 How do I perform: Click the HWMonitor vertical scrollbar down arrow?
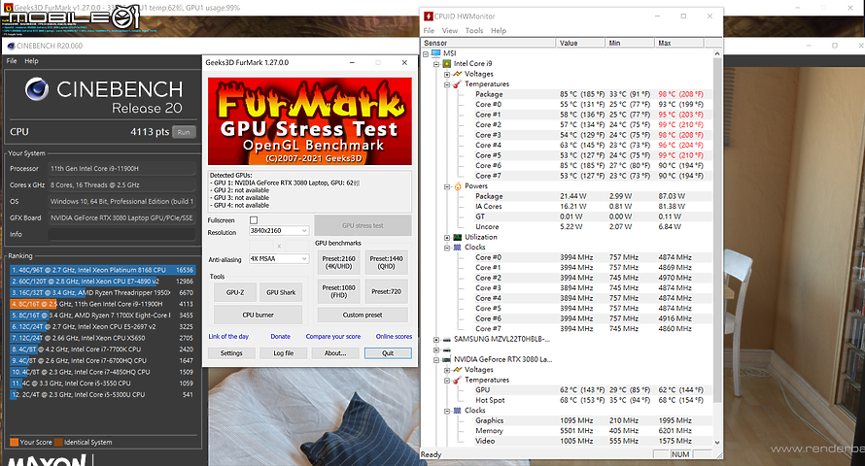click(717, 442)
